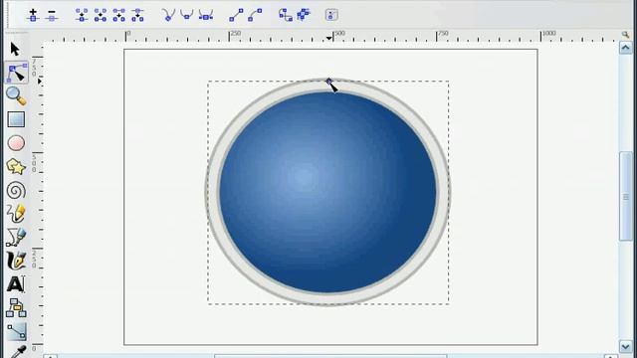Screen dimensions: 637x358
Task: Make selected nodes cusp (corner)
Action: point(168,16)
